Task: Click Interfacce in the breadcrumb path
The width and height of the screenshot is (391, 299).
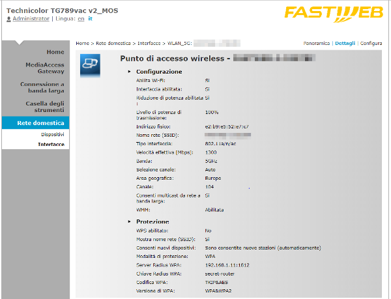Action: [149, 44]
